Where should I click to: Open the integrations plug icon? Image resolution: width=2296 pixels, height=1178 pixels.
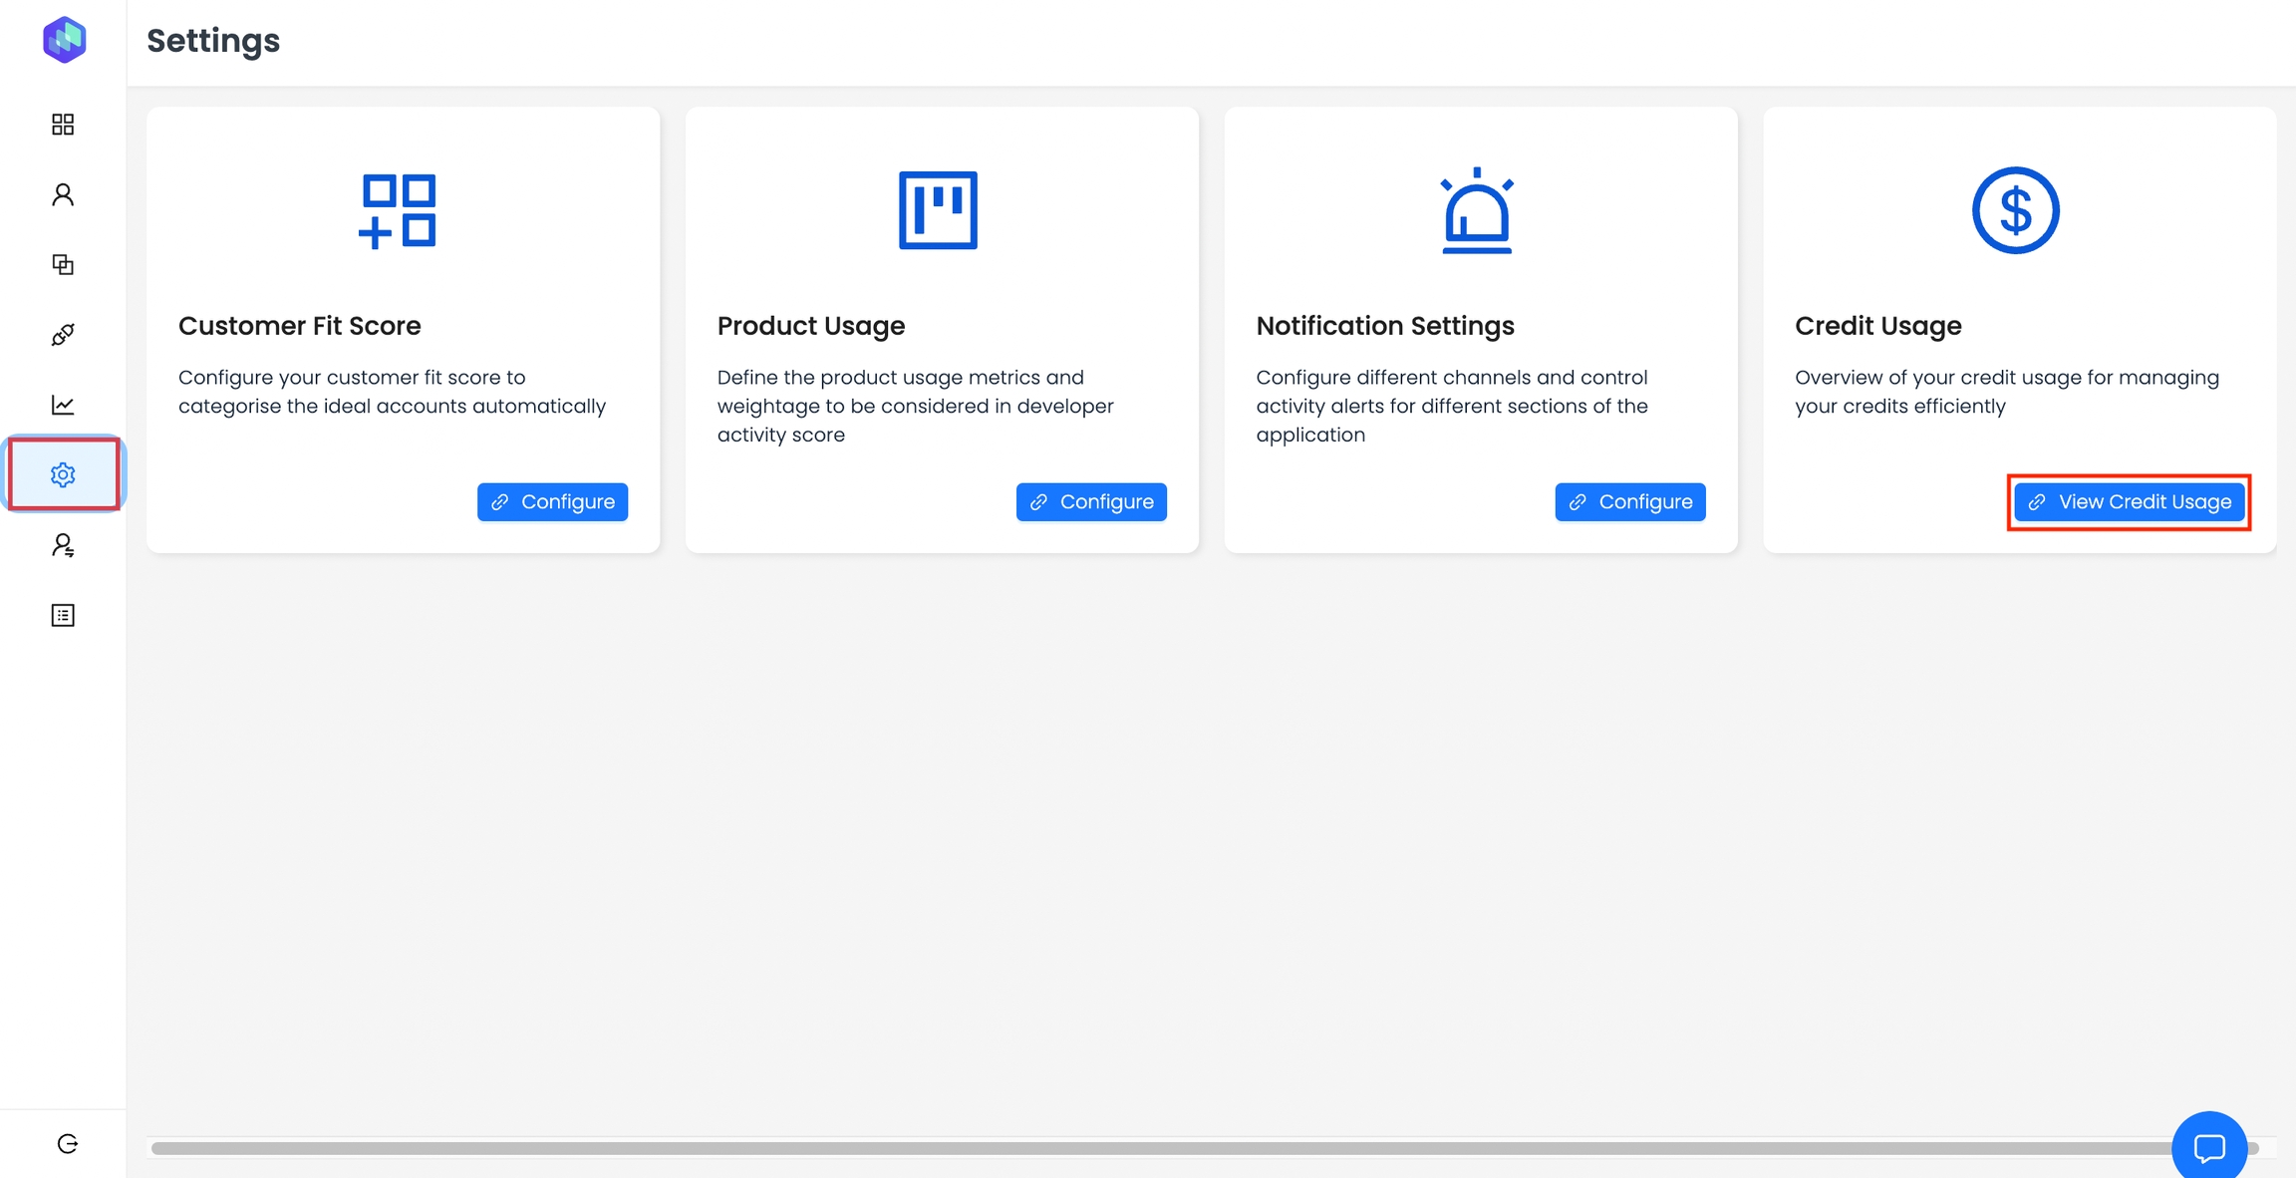coord(63,335)
